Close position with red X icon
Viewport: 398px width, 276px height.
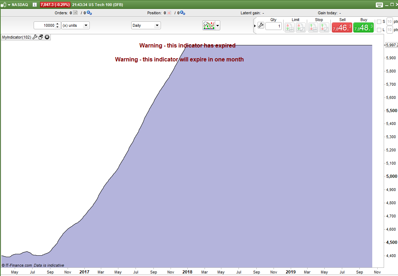coord(169,12)
